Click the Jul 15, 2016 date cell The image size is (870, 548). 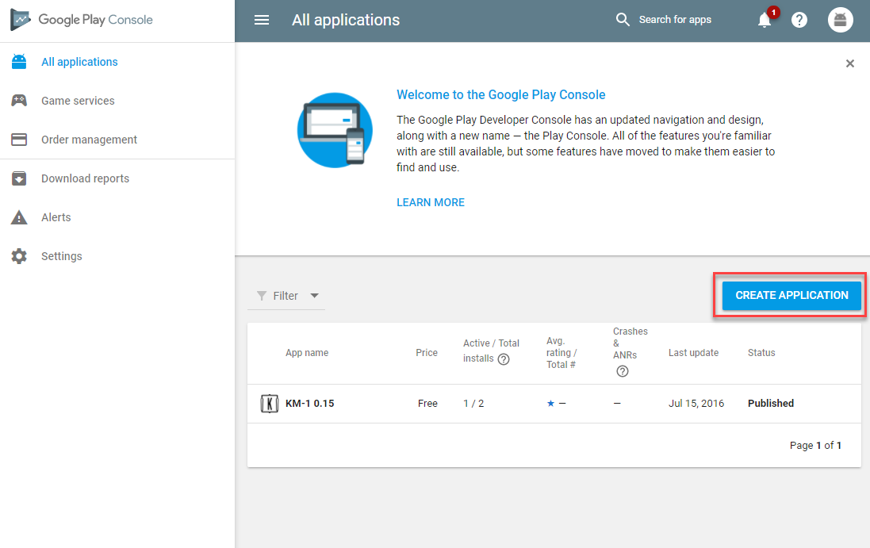pos(696,403)
